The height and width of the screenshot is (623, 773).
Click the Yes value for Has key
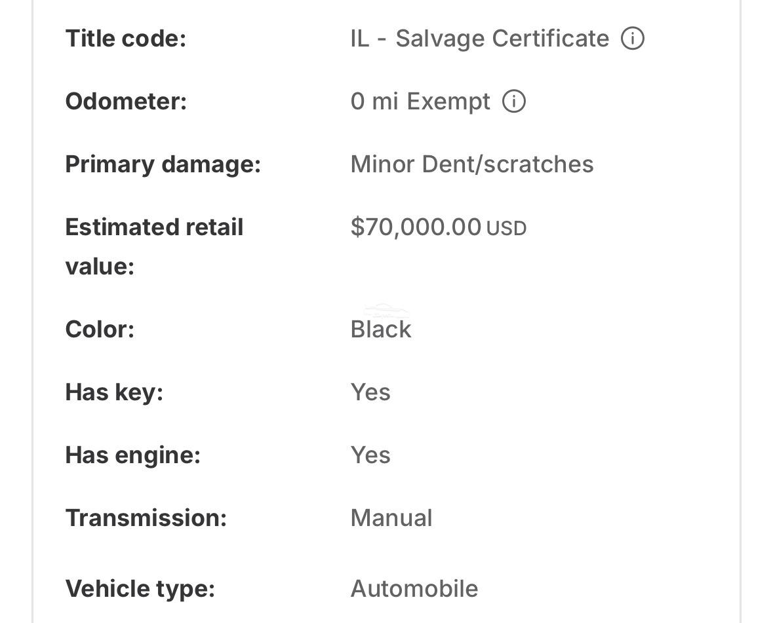click(x=370, y=392)
